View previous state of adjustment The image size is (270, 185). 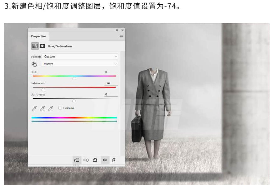pos(86,160)
